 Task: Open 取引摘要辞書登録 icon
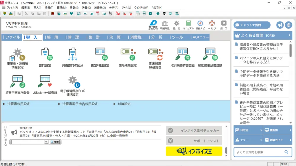tap(183, 55)
